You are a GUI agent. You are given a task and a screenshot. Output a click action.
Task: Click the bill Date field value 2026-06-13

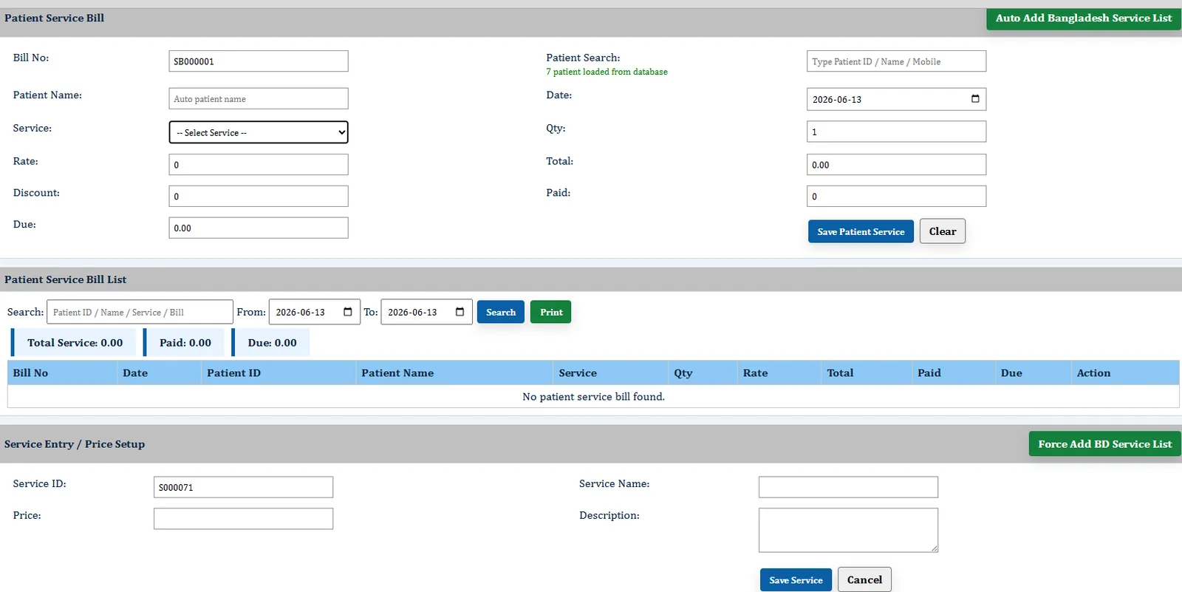pyautogui.click(x=837, y=100)
